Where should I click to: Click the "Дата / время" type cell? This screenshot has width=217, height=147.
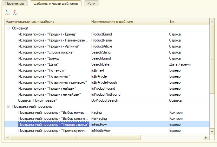point(180,64)
